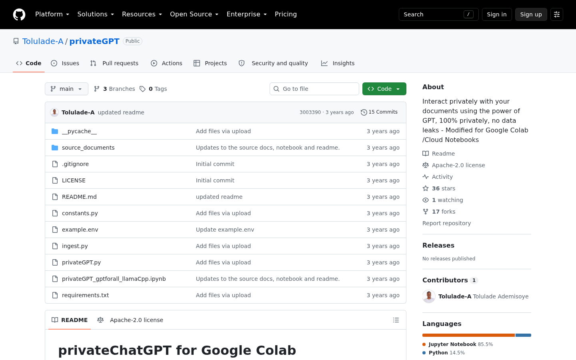This screenshot has height=360, width=576.
Task: Click the languages color bar
Action: (x=477, y=335)
